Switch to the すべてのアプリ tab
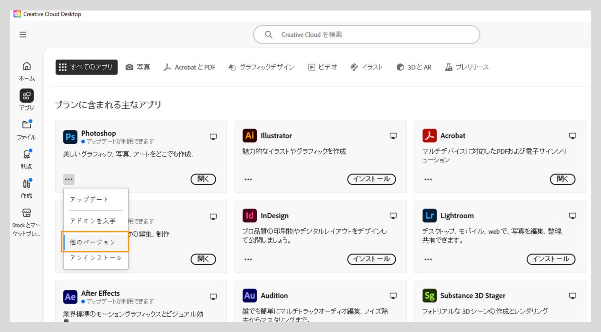601x332 pixels. point(87,67)
